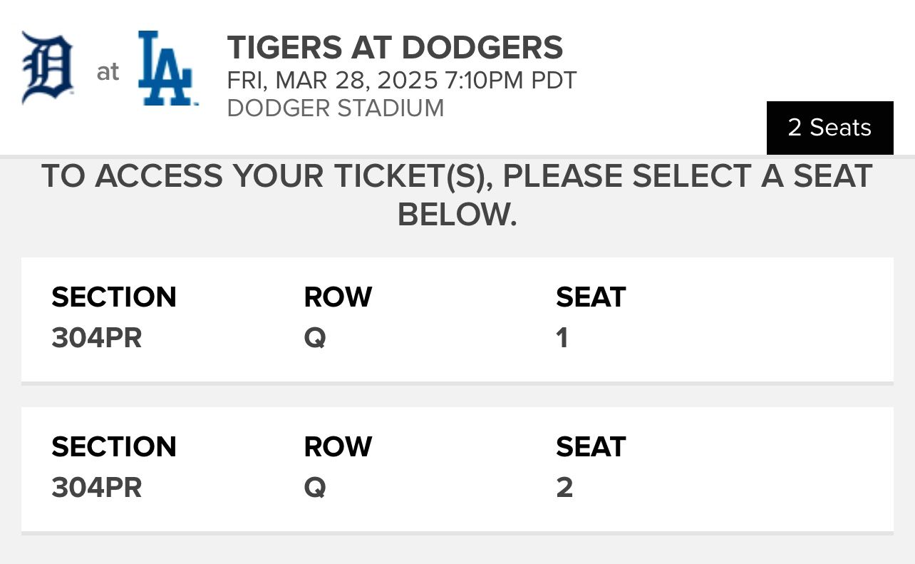Viewport: 915px width, 564px height.
Task: Click SEAT label in the first seat card
Action: (x=590, y=297)
